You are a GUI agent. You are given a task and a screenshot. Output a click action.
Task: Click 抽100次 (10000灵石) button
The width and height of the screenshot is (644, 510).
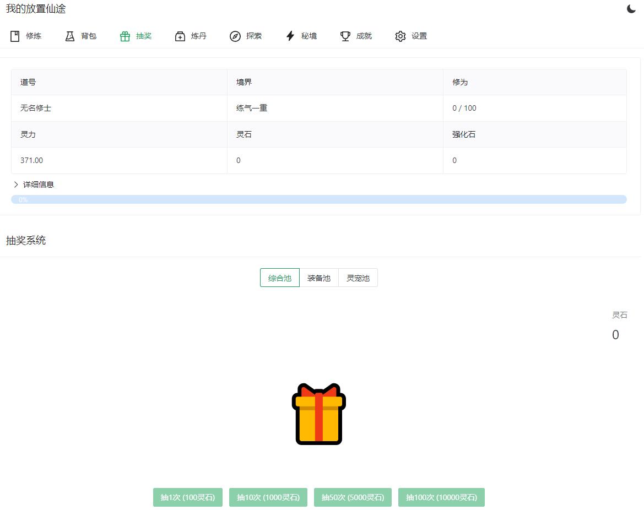[441, 497]
